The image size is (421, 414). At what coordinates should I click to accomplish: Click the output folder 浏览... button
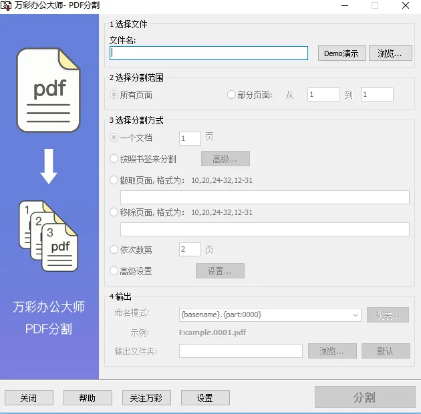coord(332,351)
